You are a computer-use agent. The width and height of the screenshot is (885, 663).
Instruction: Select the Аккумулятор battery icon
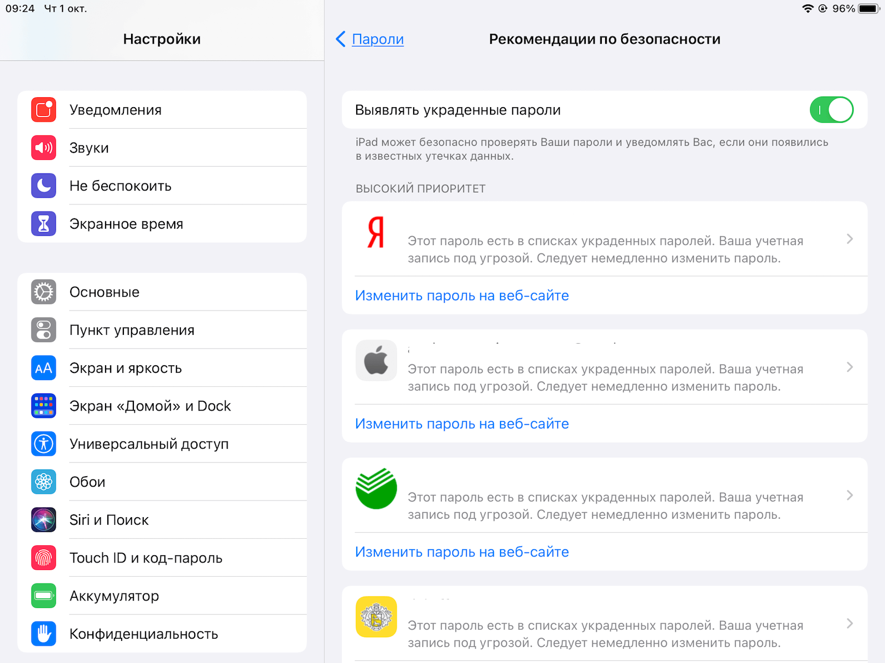(x=44, y=596)
